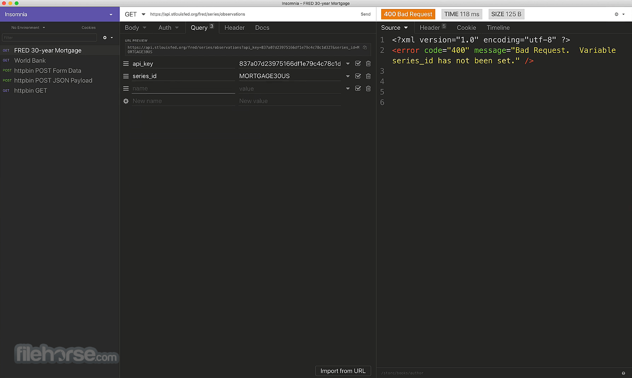Delete the series_id query parameter
Viewport: 632px width, 378px height.
(x=368, y=76)
